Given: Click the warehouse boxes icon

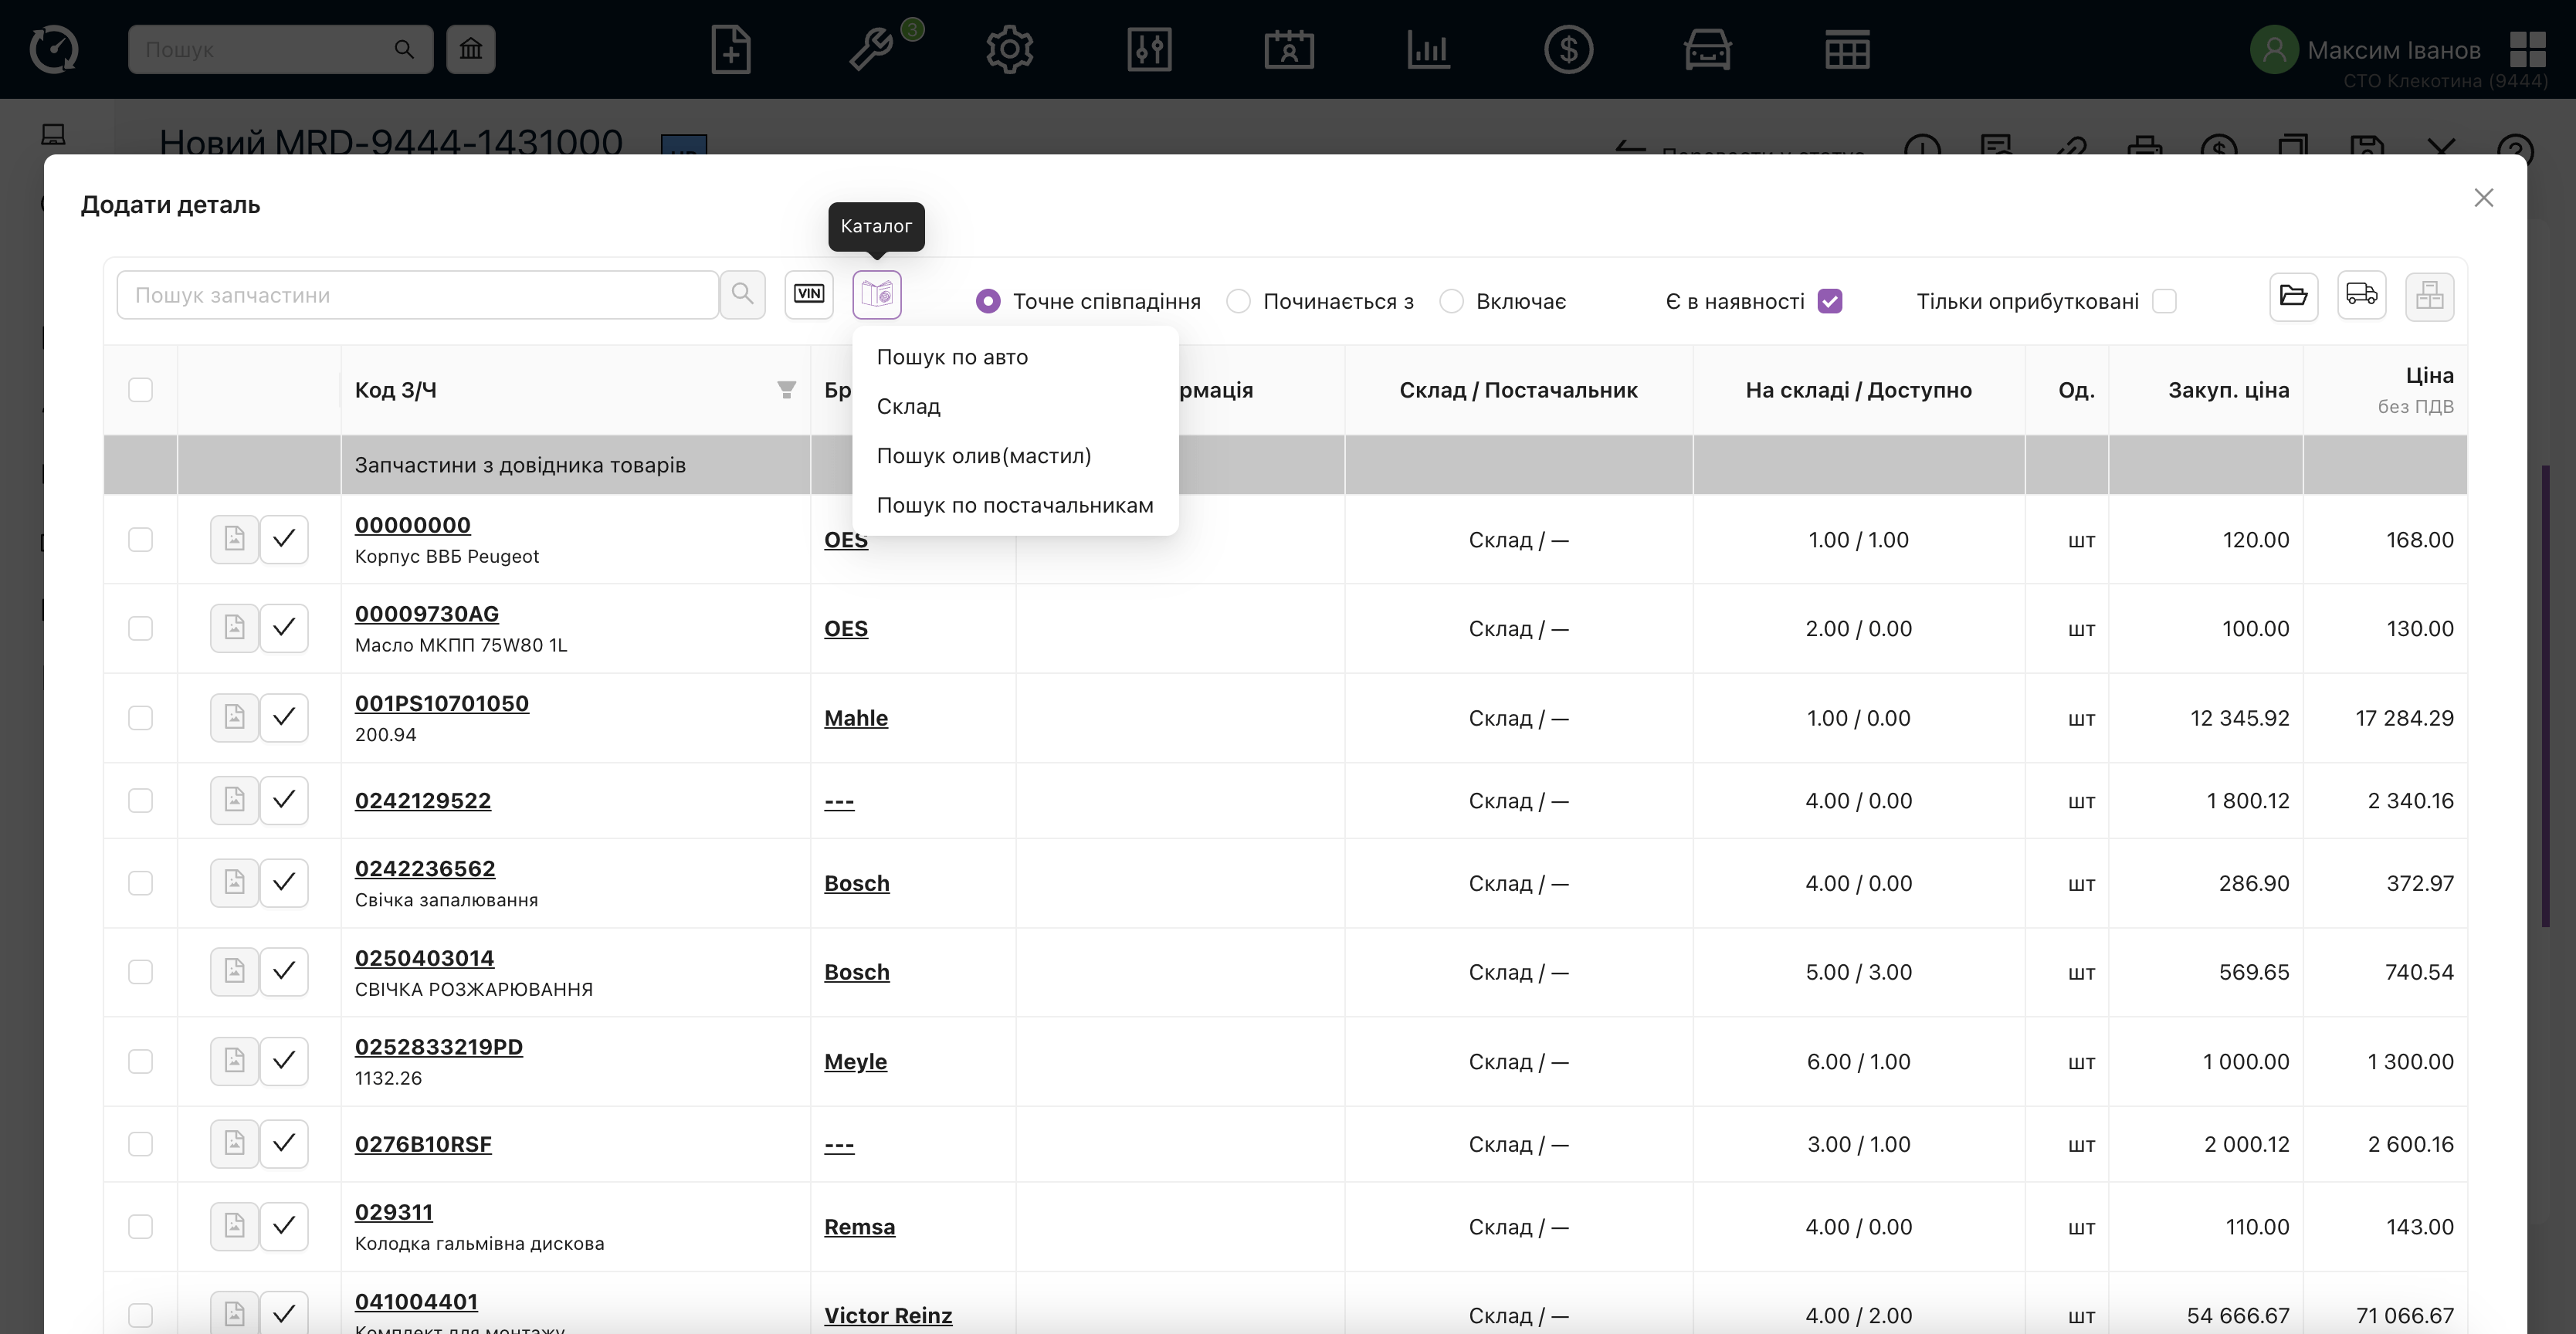Looking at the screenshot, I should 2429,296.
